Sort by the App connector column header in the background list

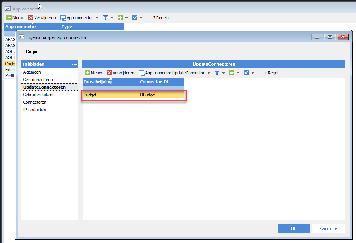(32, 27)
